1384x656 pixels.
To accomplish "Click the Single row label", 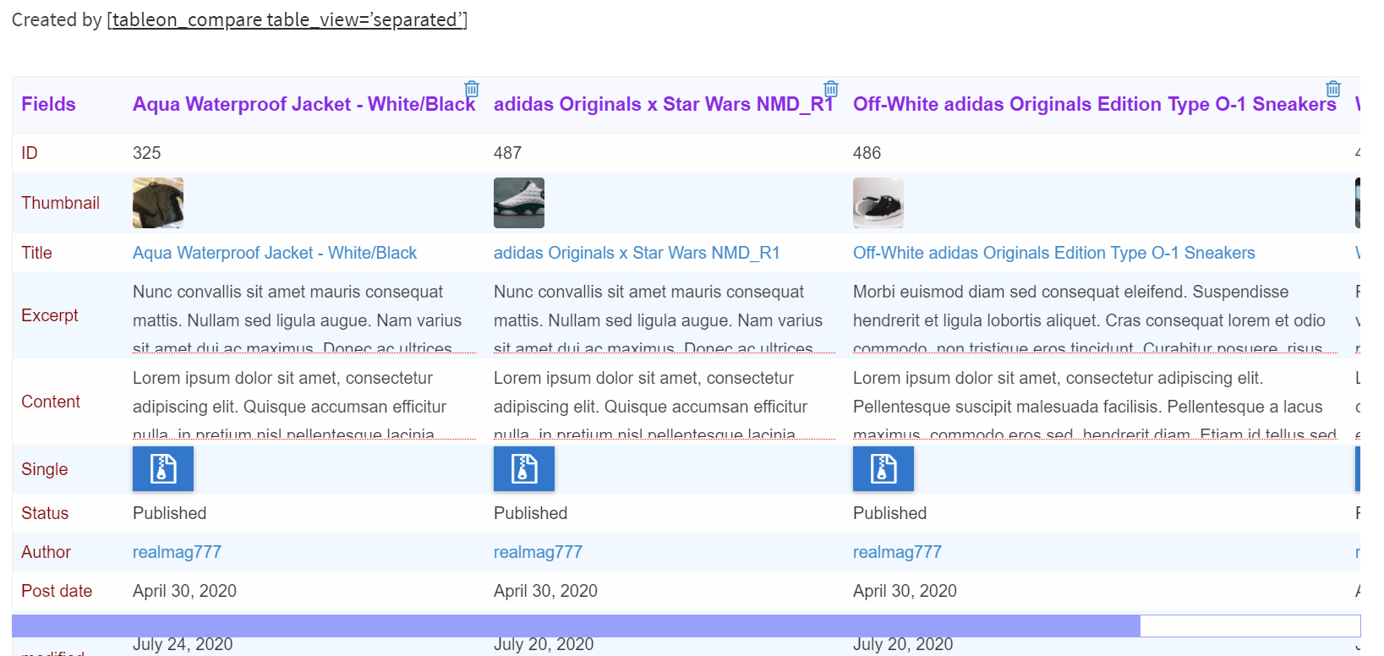I will pyautogui.click(x=44, y=469).
